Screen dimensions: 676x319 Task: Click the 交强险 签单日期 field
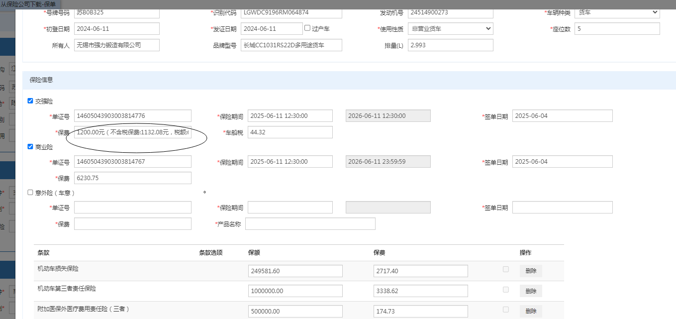(x=563, y=116)
